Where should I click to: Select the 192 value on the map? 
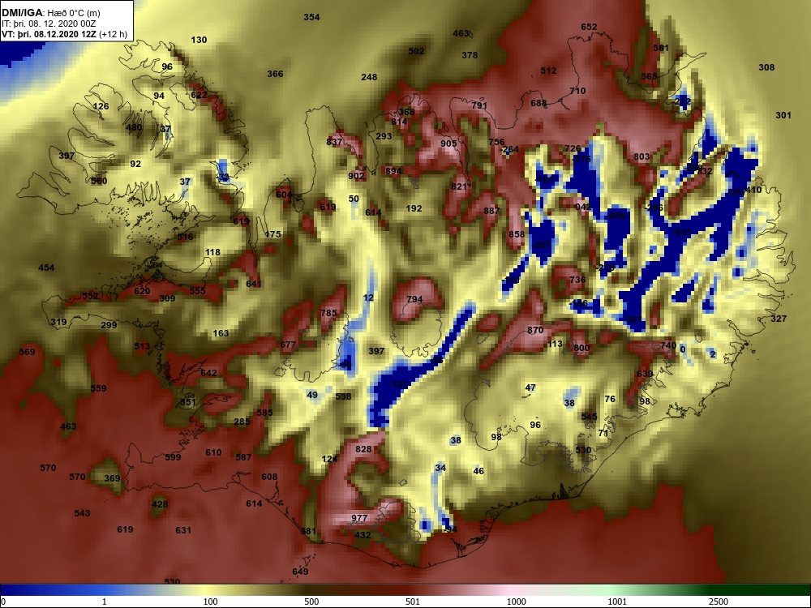(414, 208)
